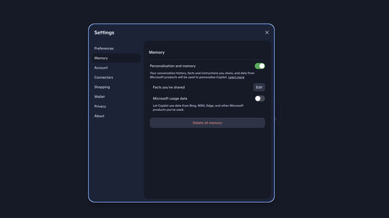Show the Privacy settings

[116, 107]
